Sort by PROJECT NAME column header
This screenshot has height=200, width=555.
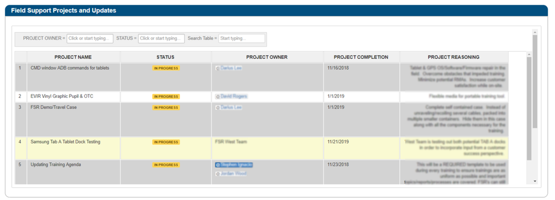pyautogui.click(x=73, y=57)
